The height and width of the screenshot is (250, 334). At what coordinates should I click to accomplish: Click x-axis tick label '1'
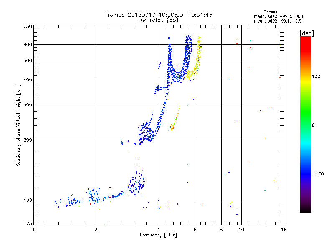click(33, 230)
